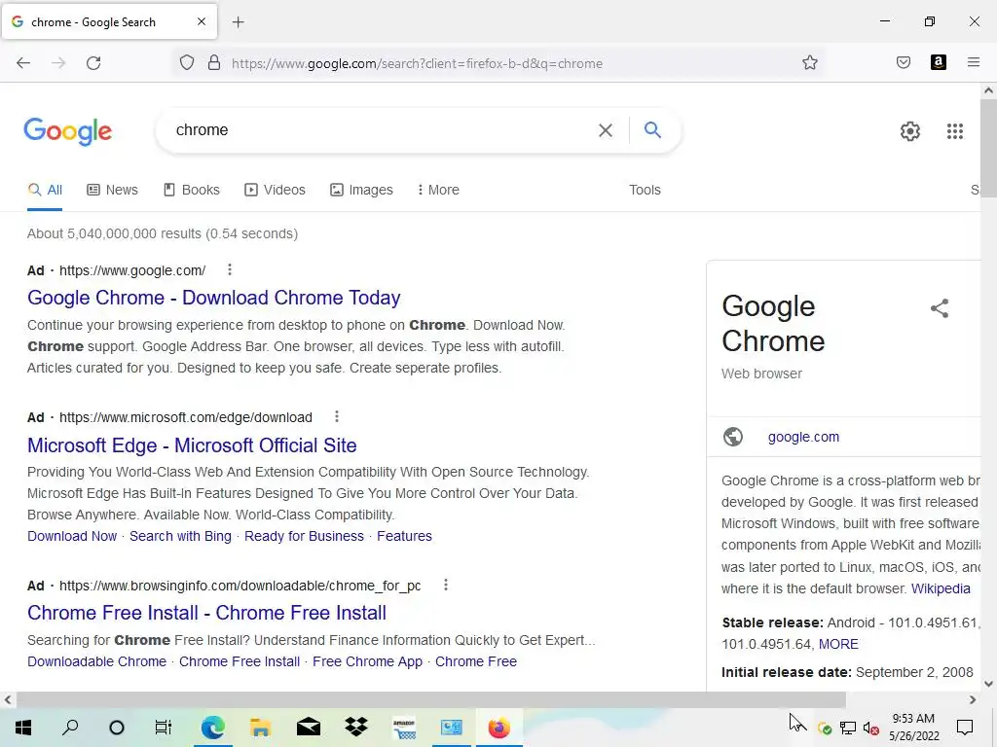Click the forward navigation arrow
The width and height of the screenshot is (997, 747).
(58, 62)
